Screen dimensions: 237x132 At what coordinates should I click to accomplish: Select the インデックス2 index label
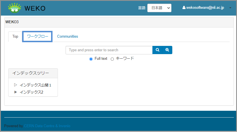click(x=31, y=92)
